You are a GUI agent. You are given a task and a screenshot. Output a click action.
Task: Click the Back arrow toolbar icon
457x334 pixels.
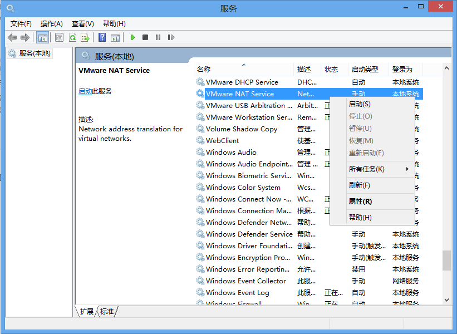pyautogui.click(x=12, y=37)
